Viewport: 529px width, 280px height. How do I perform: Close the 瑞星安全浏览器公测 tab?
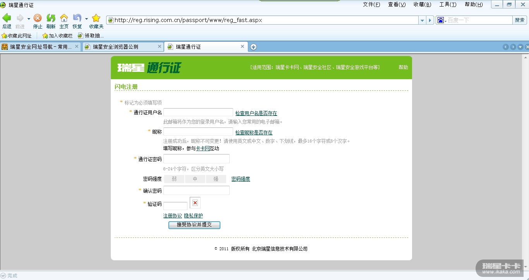160,46
